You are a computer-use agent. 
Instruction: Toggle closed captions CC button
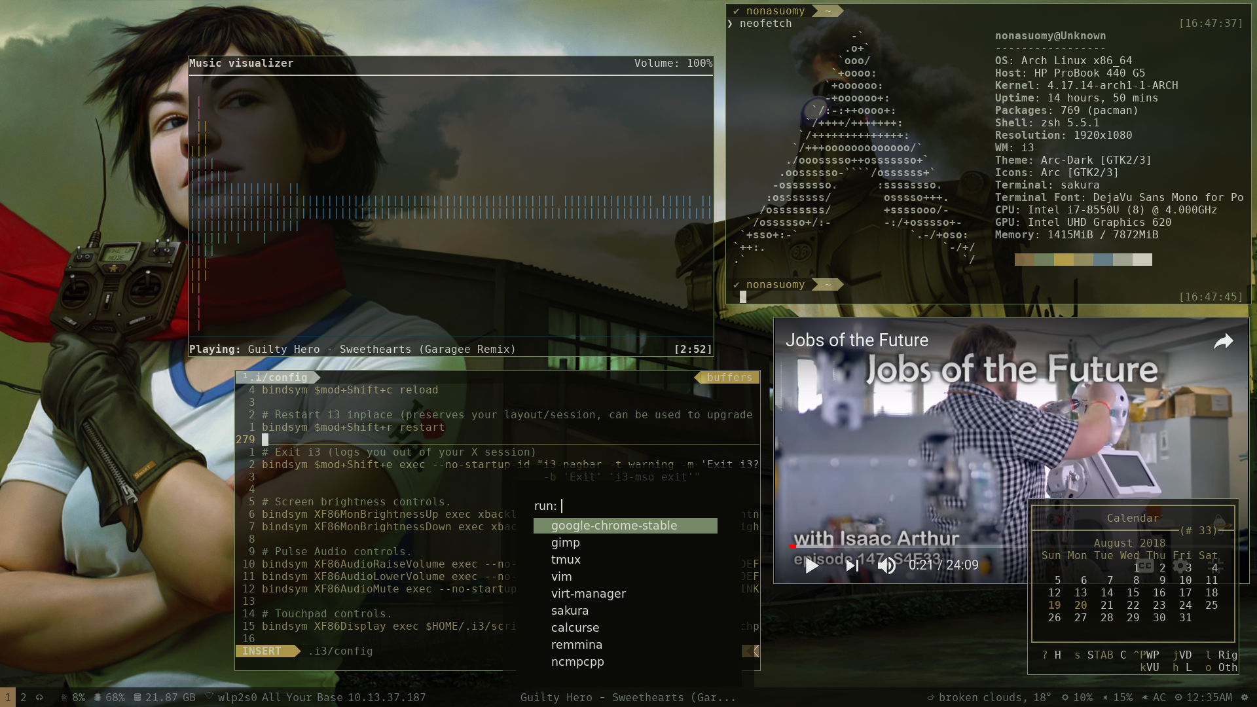tap(1144, 566)
